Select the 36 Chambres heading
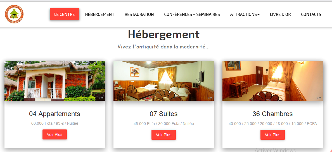 click(272, 114)
